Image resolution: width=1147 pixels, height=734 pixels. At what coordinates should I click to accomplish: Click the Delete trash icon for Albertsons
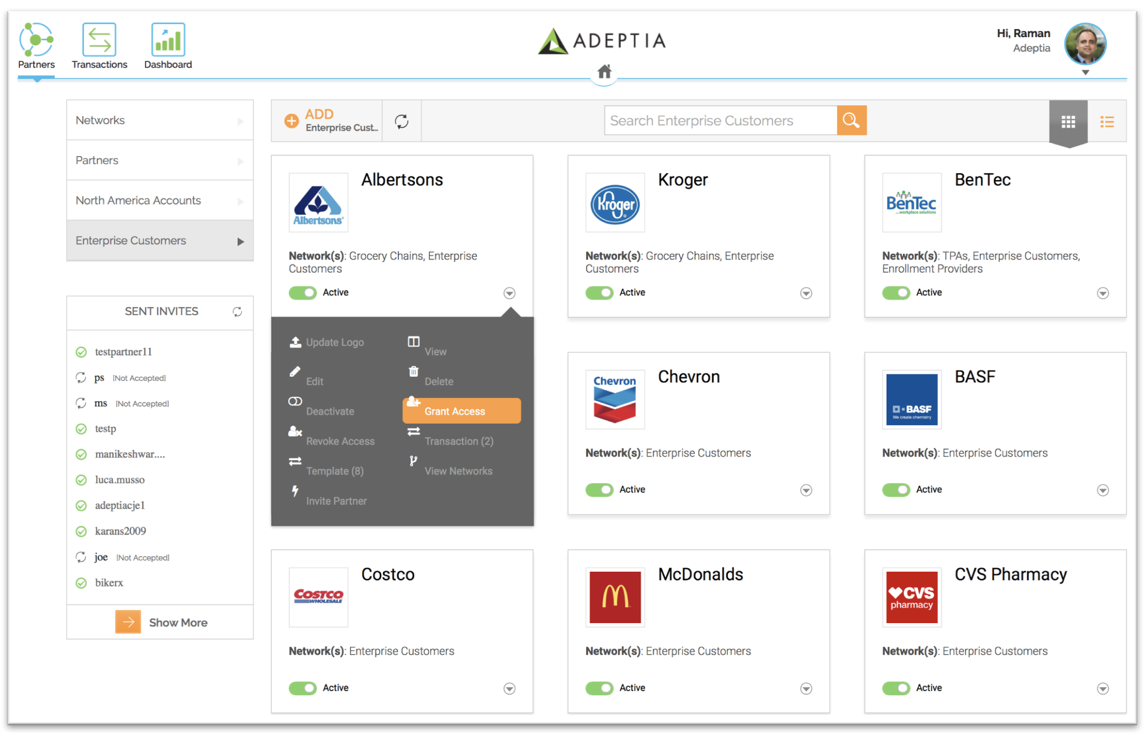click(413, 372)
